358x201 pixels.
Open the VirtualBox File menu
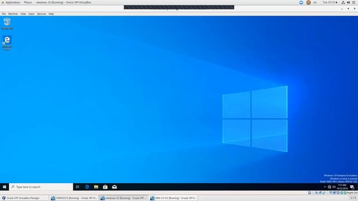4,14
